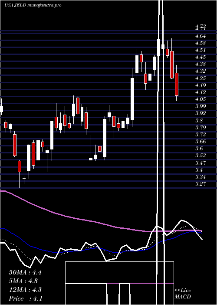
Task: Click the 3.27 price axis label
Action: 201,184
